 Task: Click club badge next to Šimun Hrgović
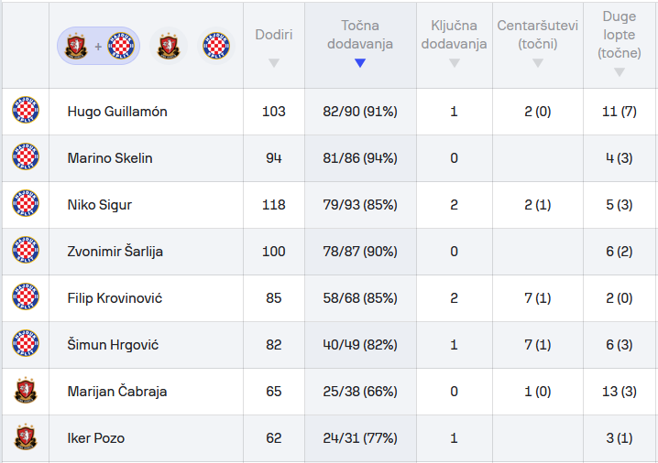pyautogui.click(x=25, y=345)
